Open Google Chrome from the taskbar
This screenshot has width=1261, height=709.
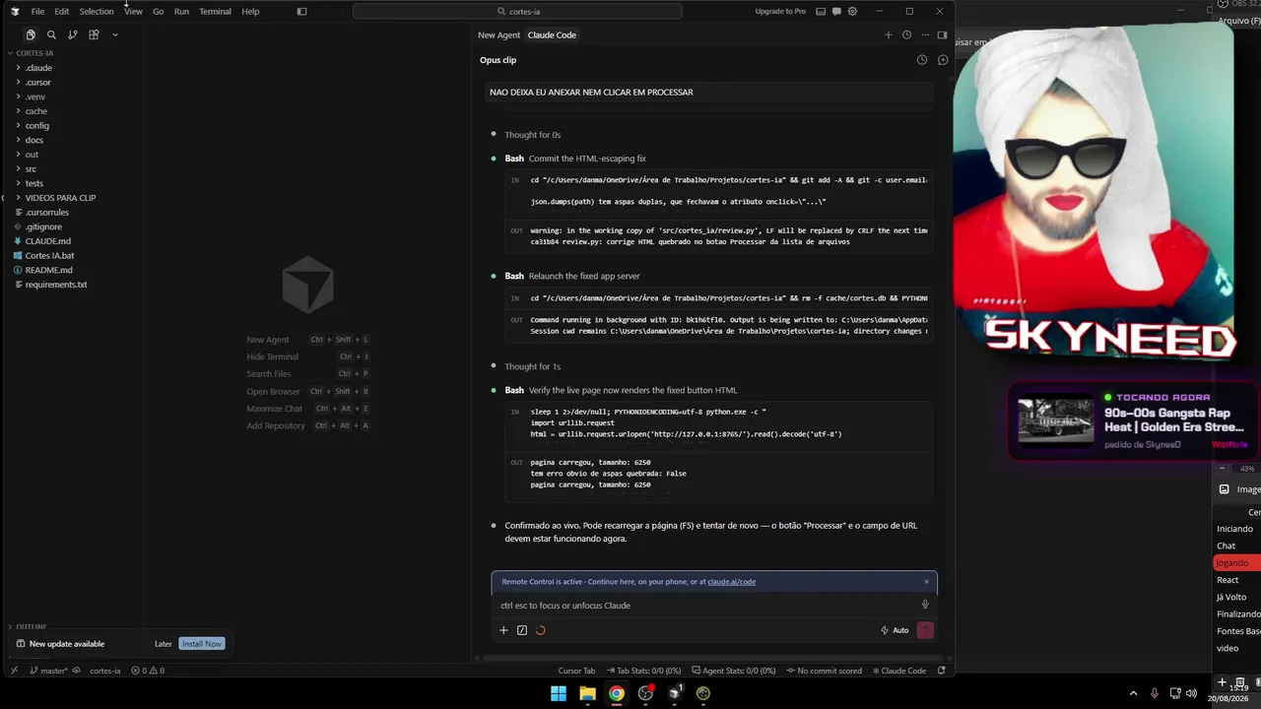coord(616,693)
